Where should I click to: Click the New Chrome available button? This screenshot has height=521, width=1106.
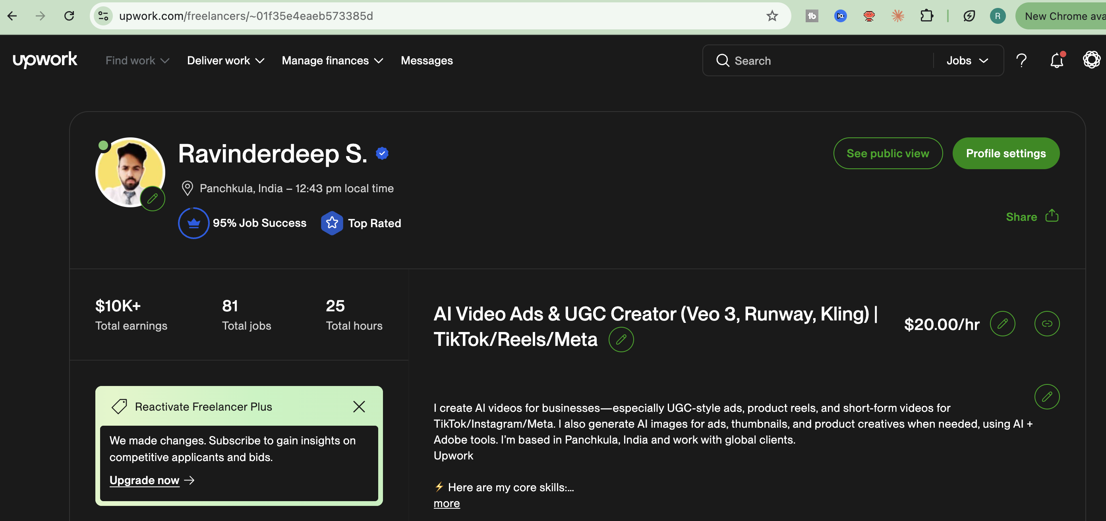coord(1060,16)
